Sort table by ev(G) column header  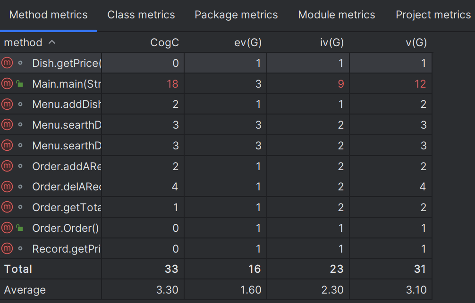[248, 43]
